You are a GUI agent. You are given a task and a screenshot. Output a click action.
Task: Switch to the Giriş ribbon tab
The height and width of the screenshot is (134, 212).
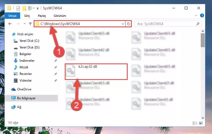[27, 16]
